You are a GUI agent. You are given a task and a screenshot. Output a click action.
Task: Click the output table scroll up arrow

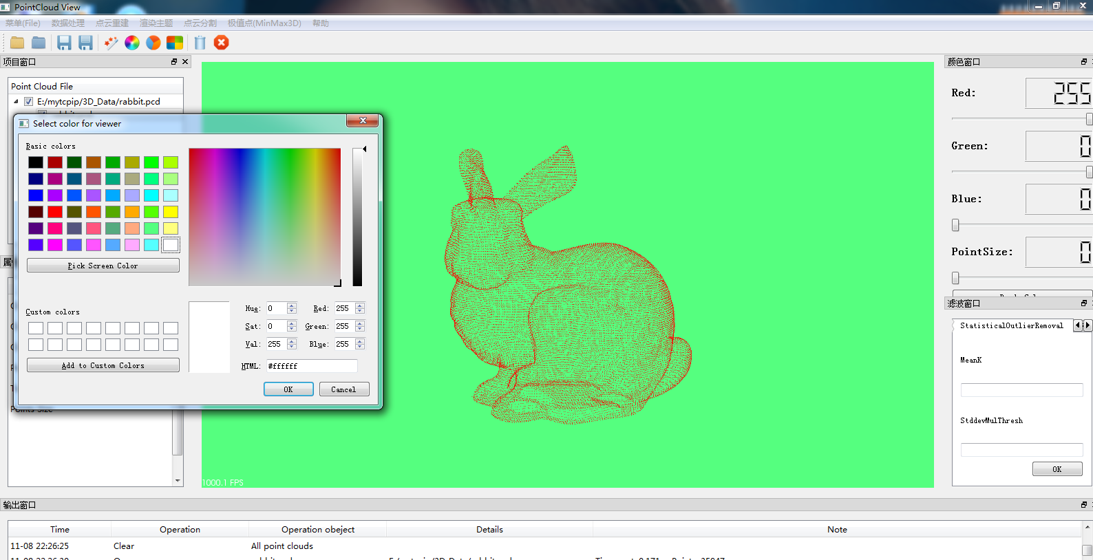[x=1087, y=527]
